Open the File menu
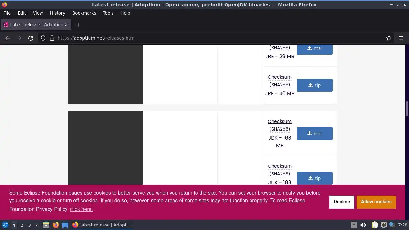 coord(7,13)
